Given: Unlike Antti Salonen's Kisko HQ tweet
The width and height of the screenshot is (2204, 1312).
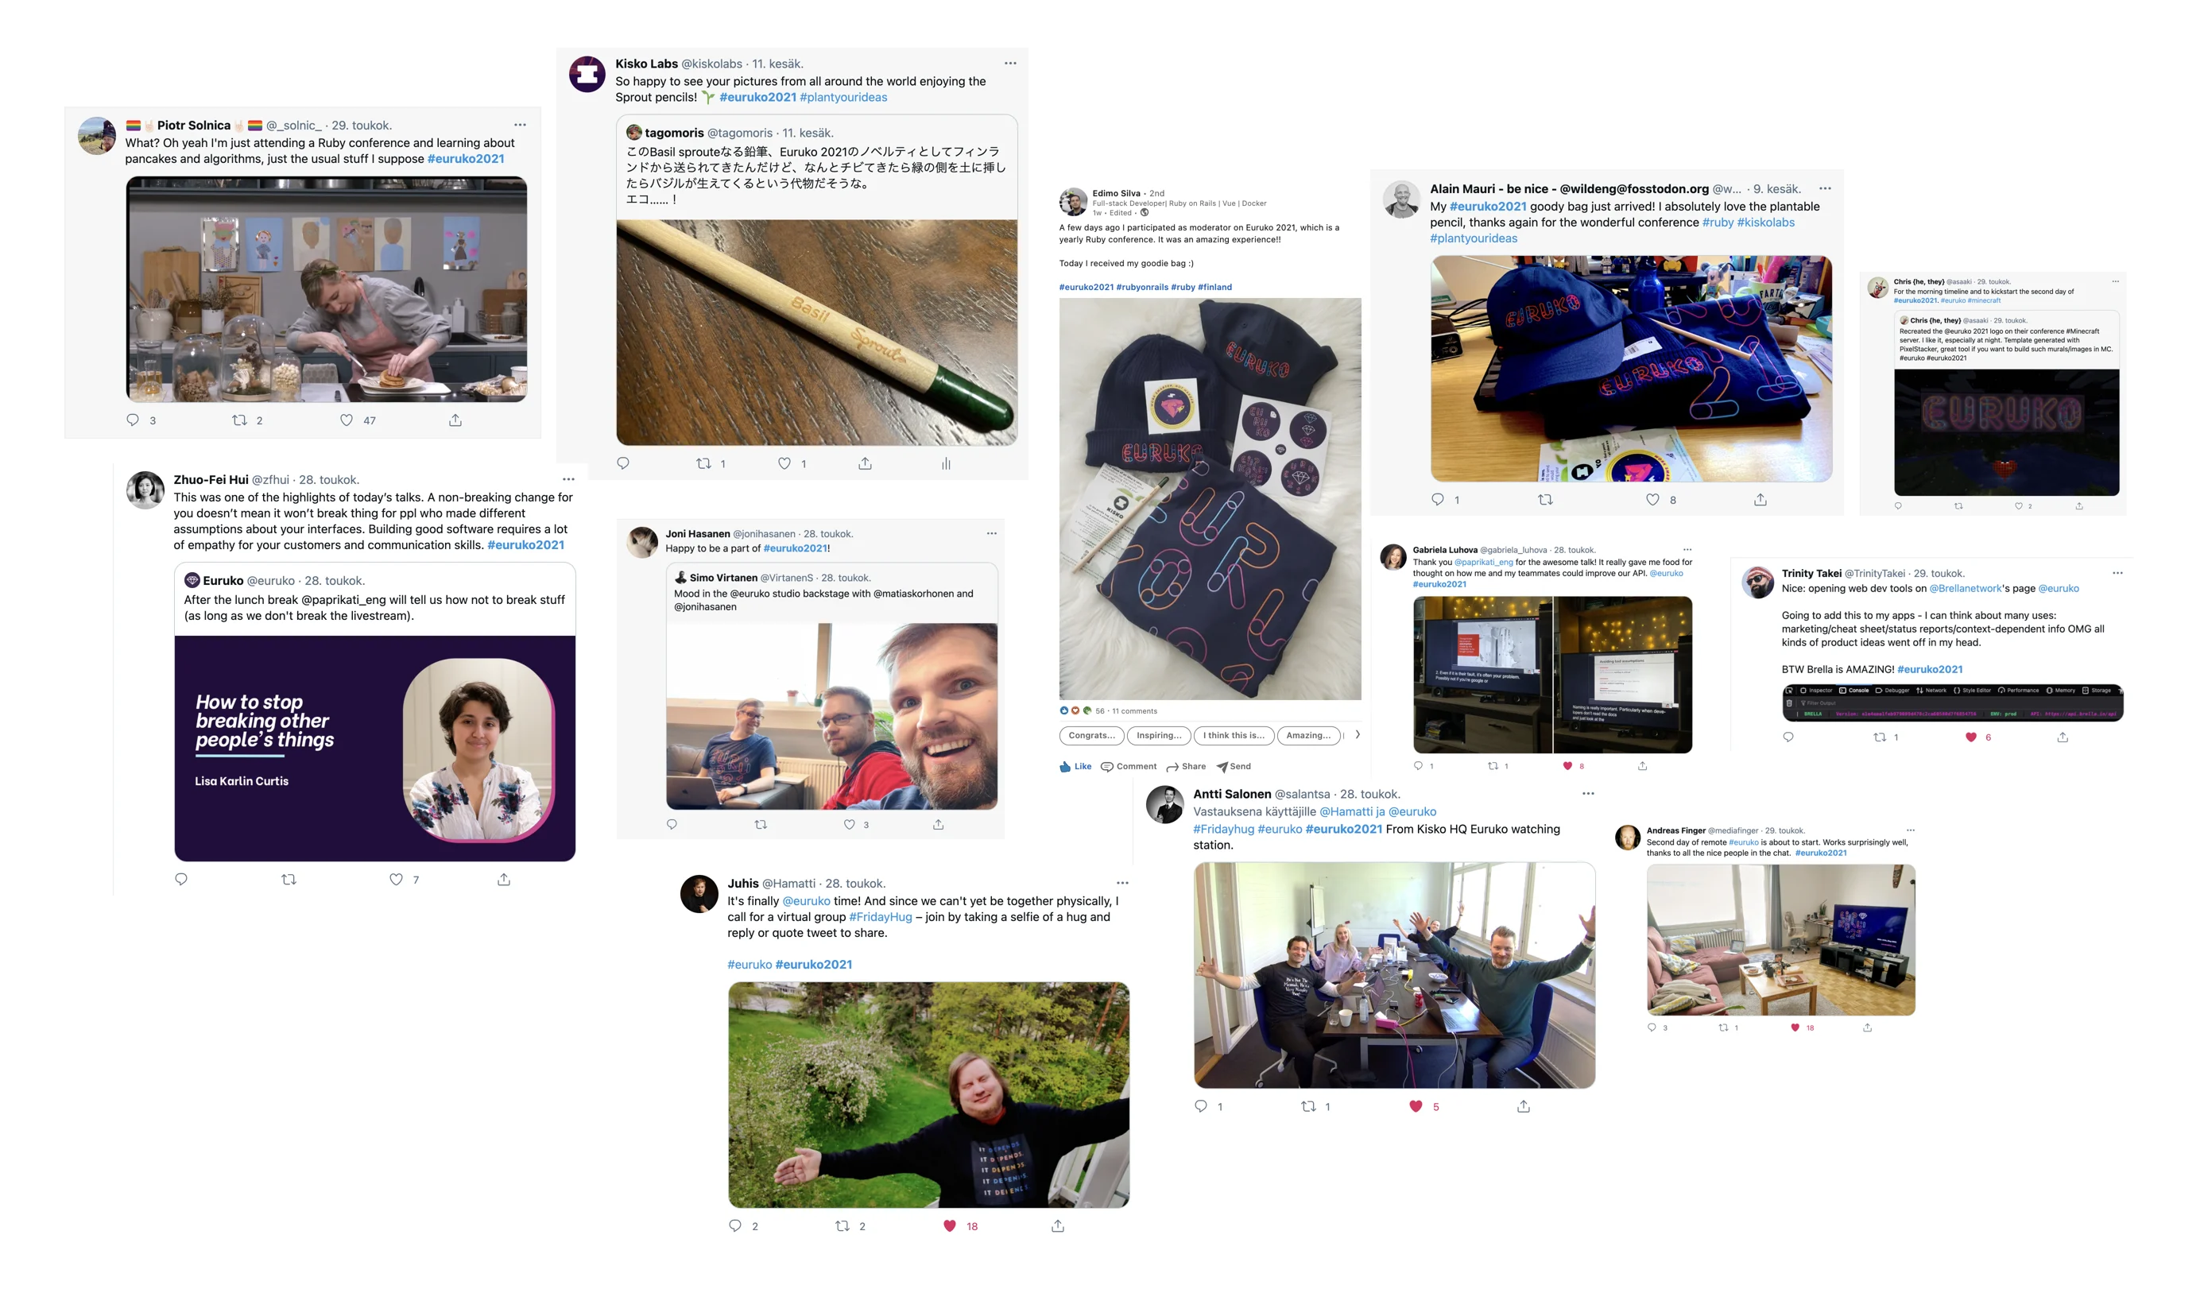Looking at the screenshot, I should pyautogui.click(x=1416, y=1106).
